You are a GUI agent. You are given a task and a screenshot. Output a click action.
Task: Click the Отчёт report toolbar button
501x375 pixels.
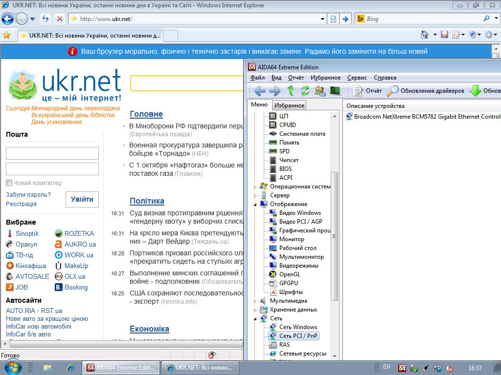point(367,91)
